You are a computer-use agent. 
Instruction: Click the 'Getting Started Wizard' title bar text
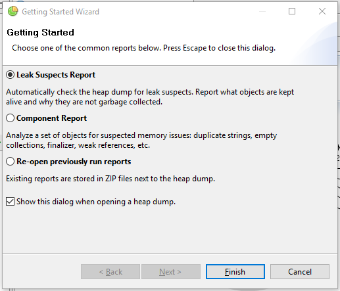61,12
